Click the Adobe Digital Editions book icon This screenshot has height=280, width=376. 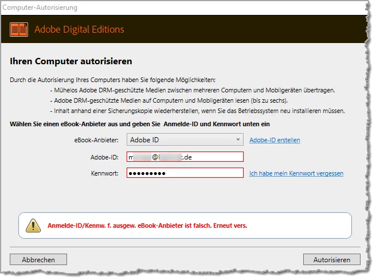19,29
